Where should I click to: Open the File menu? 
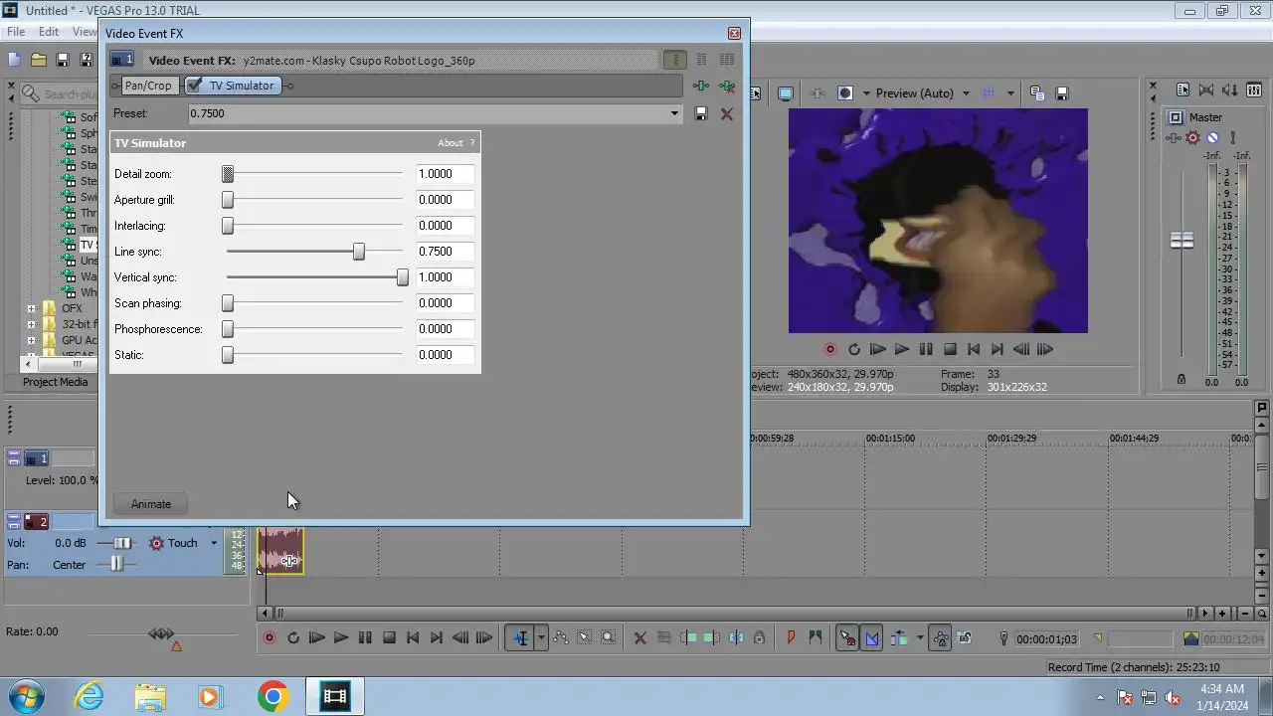click(16, 32)
